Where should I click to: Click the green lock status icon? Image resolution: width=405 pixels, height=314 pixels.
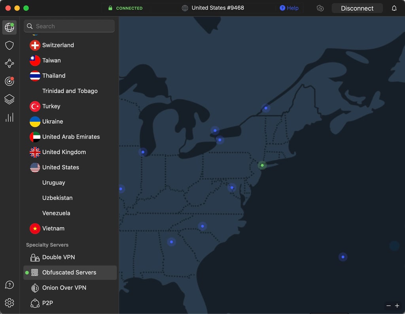pyautogui.click(x=110, y=8)
